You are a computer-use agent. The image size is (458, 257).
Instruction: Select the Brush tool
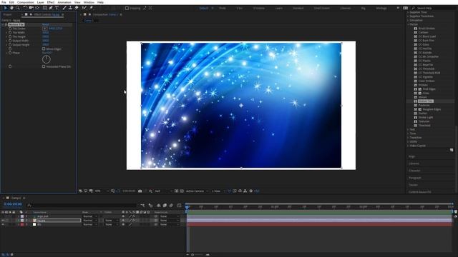point(64,8)
